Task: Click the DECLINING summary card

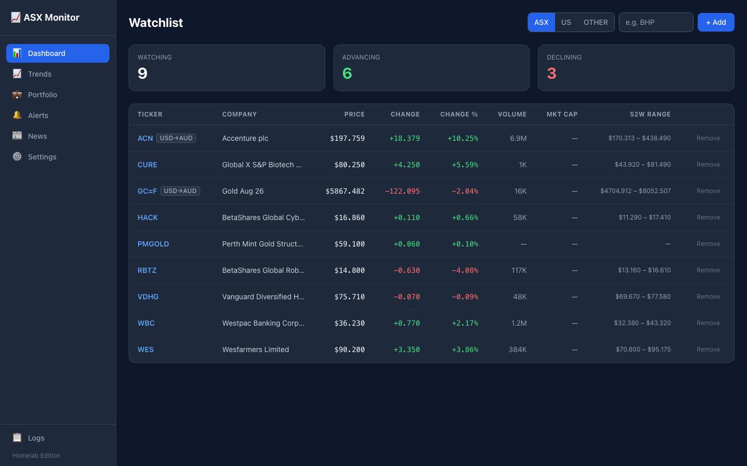Action: click(x=636, y=68)
